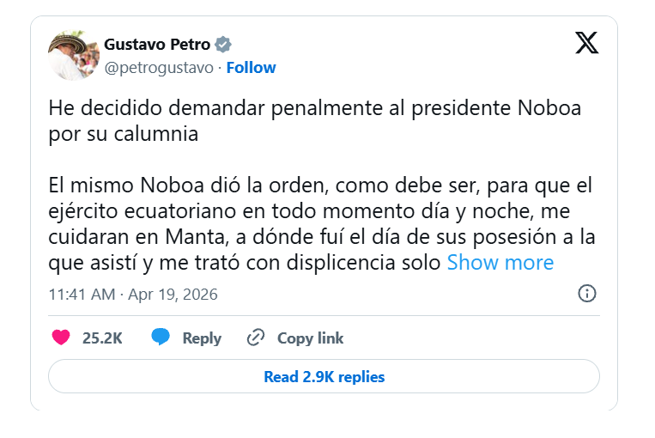Open the 11:41 AM · Apr 19, 2026 timestamp
Viewport: 655px width, 438px height.
pos(133,295)
